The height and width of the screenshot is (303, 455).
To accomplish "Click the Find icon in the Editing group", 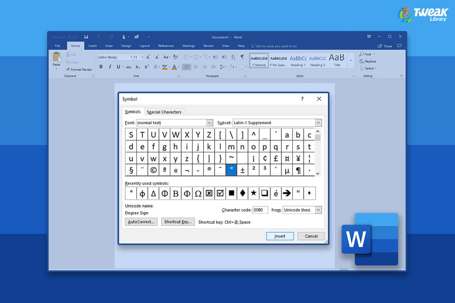I will tap(365, 54).
